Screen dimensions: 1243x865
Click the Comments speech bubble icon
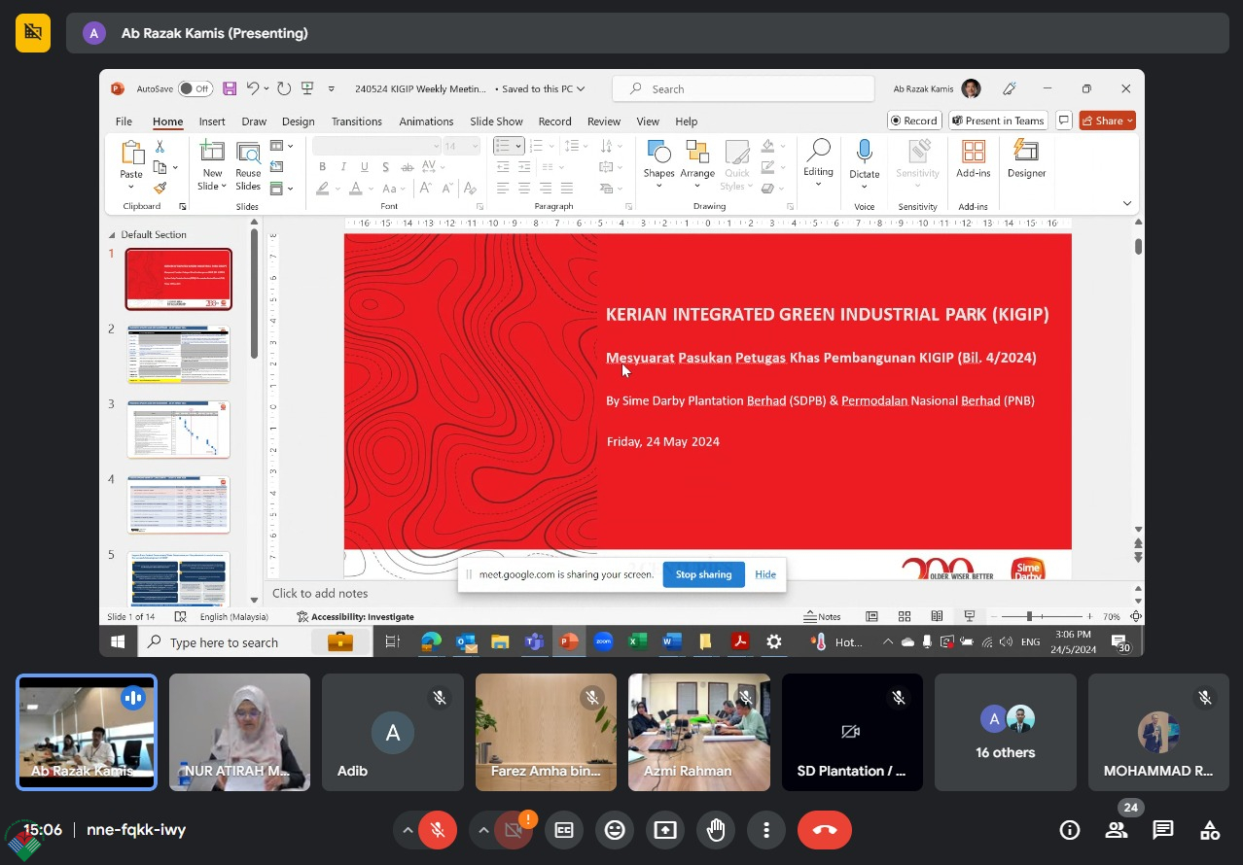pos(1064,121)
